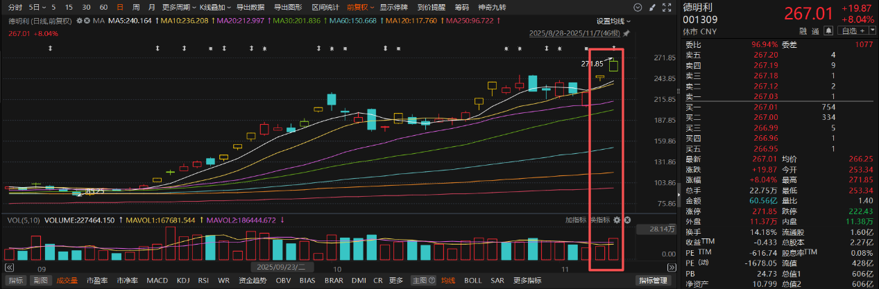Switch sub-chart to 市盈率

(x=97, y=280)
